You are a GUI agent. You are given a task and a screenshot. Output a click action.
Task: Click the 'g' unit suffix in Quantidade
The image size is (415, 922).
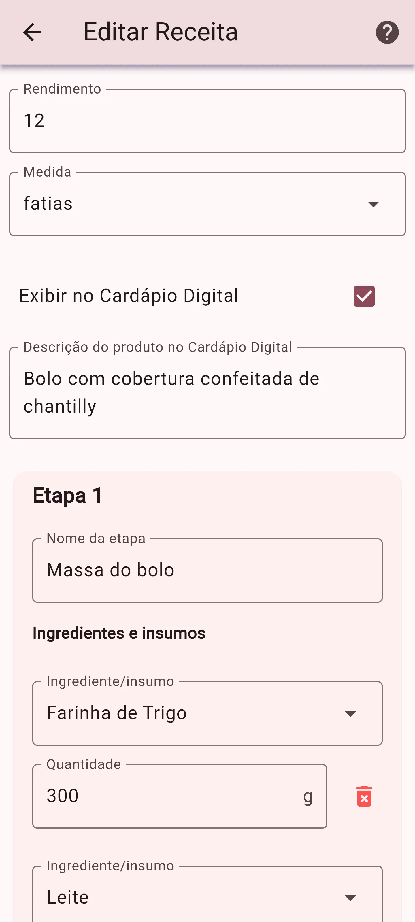(308, 797)
